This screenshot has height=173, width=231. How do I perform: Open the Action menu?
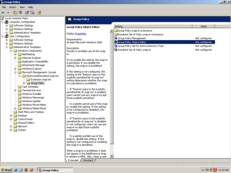point(13,7)
